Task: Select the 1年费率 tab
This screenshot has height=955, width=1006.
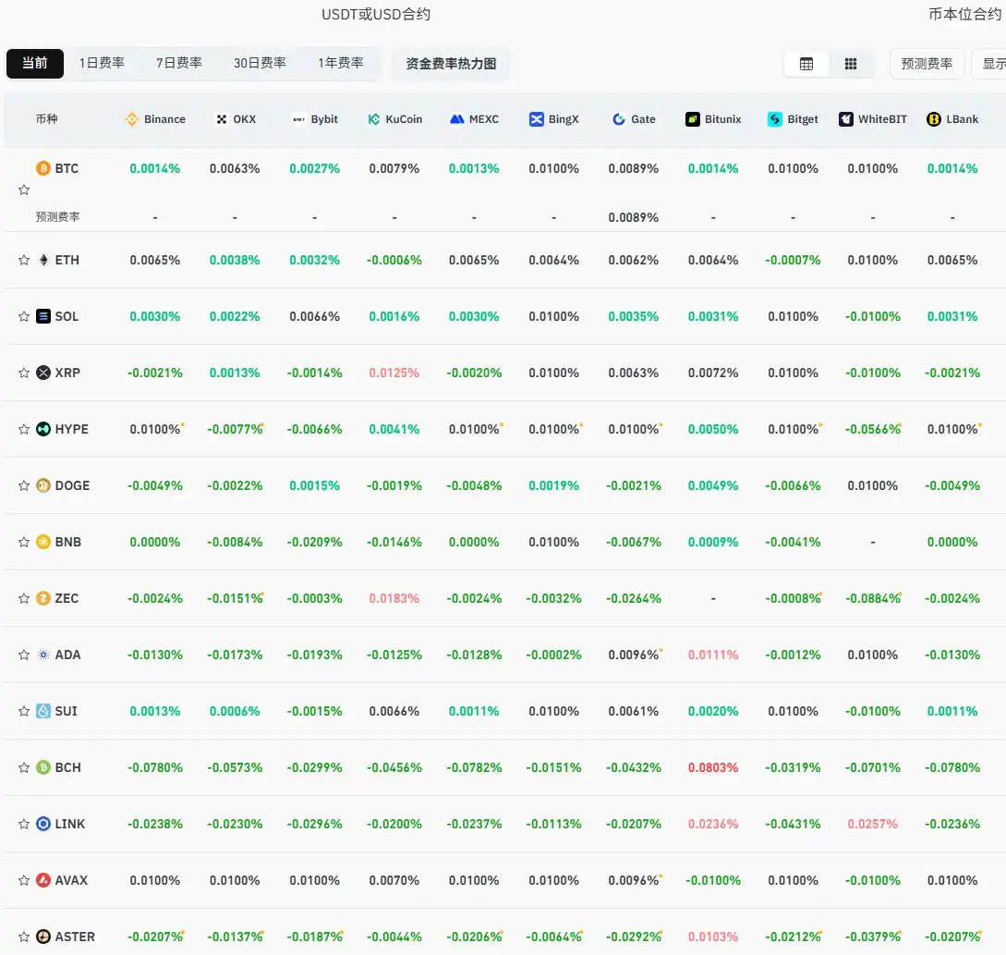Action: click(x=341, y=63)
